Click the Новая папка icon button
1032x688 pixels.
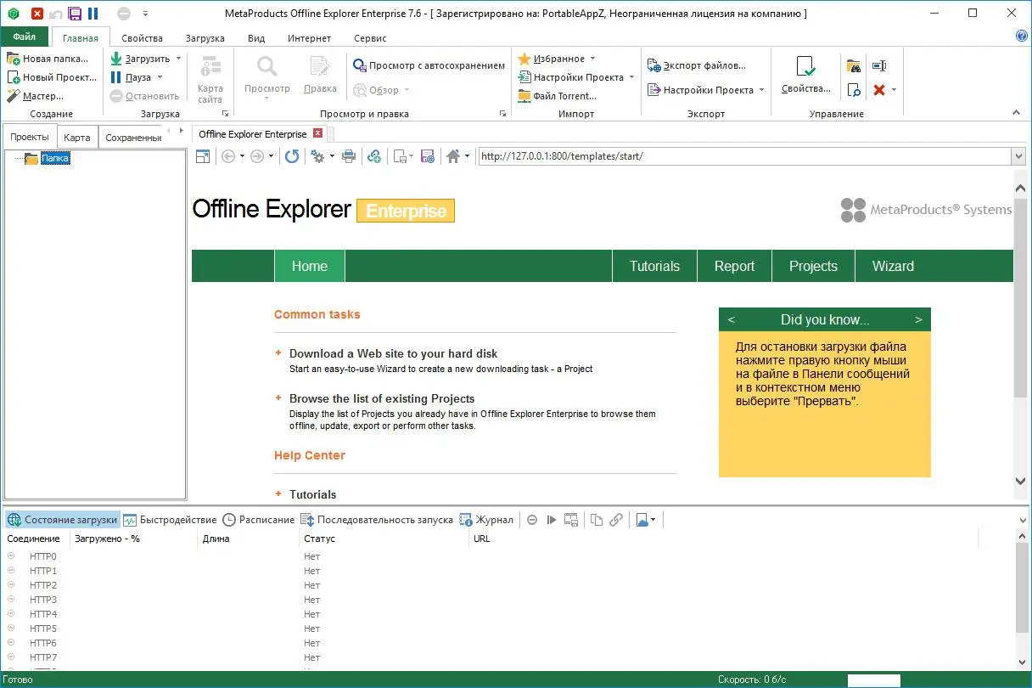click(48, 59)
